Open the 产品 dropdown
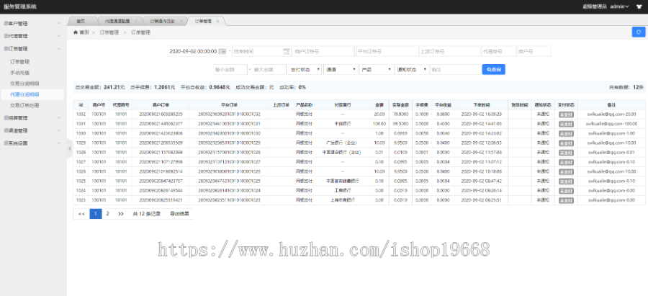This screenshot has height=296, width=648. (x=376, y=69)
